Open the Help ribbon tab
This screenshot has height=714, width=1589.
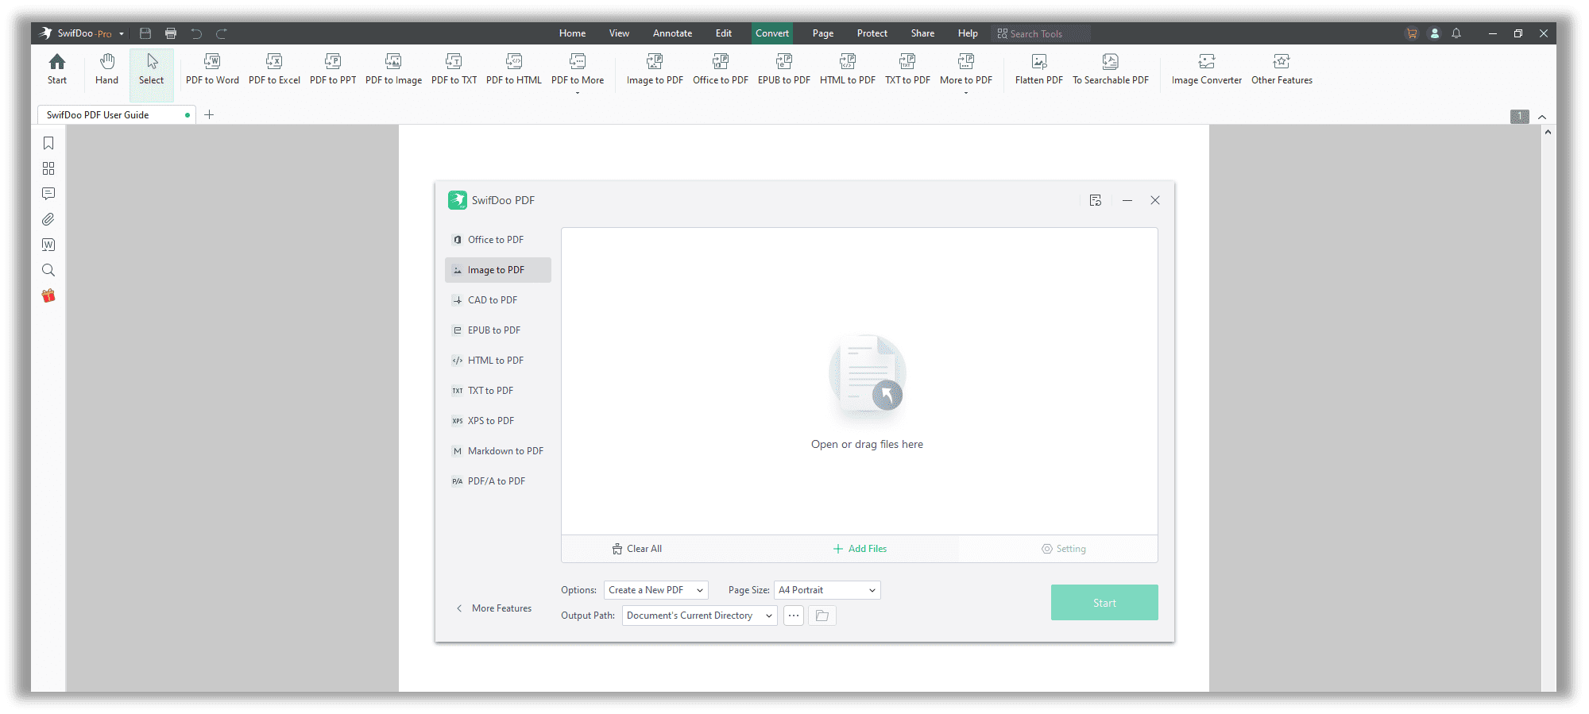click(968, 33)
